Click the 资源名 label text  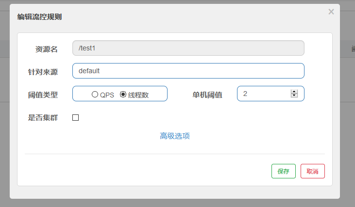pyautogui.click(x=47, y=49)
